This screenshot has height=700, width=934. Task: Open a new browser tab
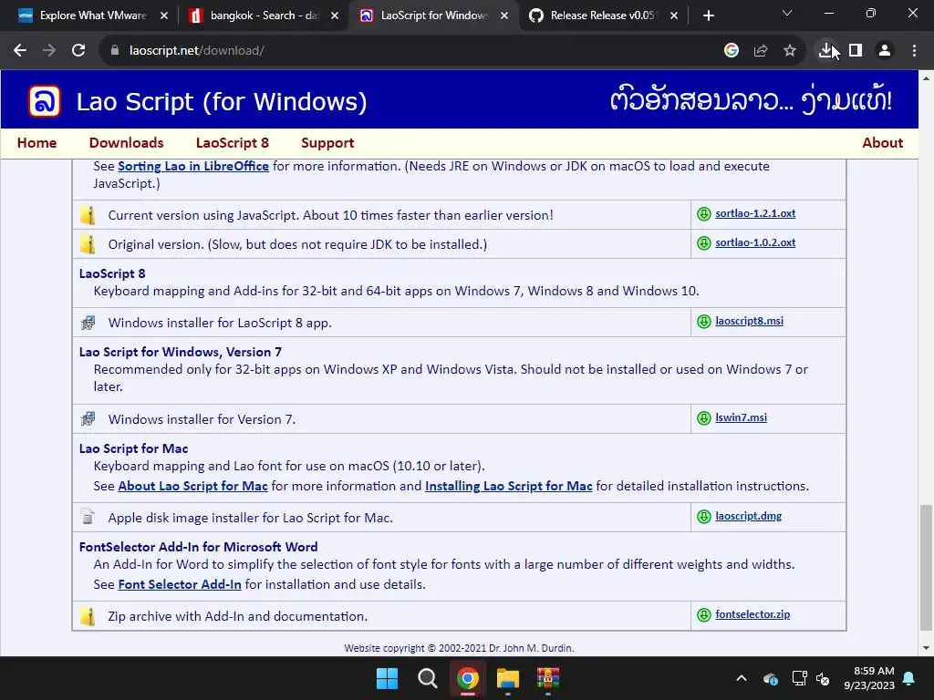pyautogui.click(x=708, y=16)
